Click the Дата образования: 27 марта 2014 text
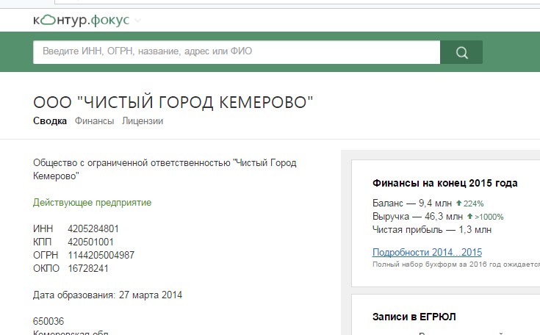This screenshot has width=540, height=335. (x=107, y=295)
